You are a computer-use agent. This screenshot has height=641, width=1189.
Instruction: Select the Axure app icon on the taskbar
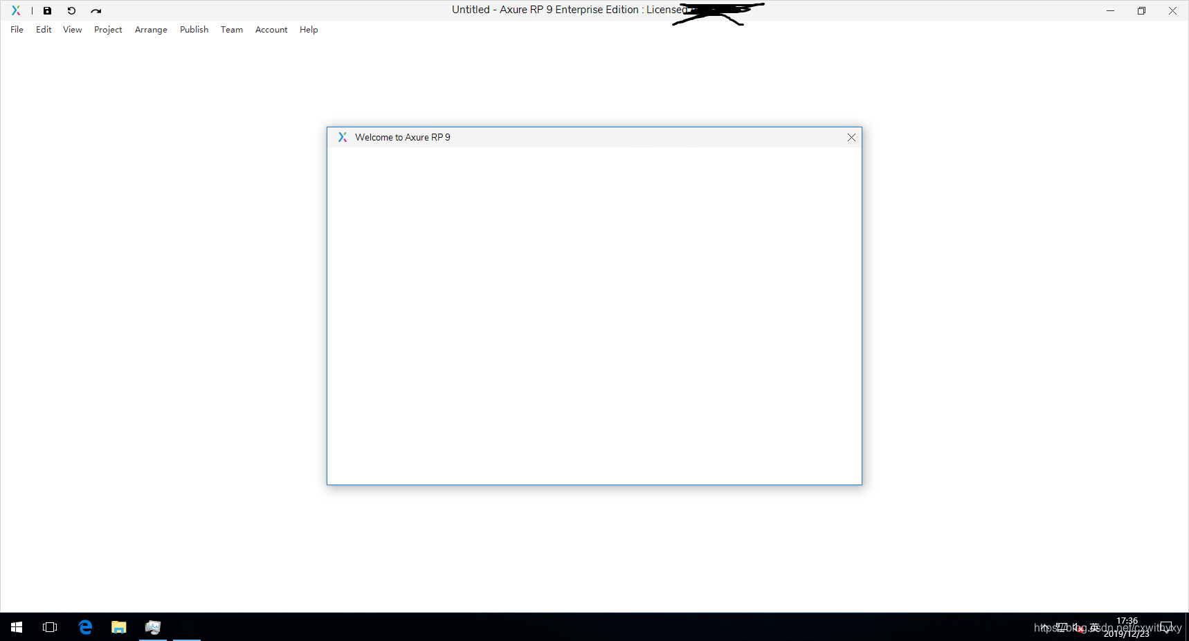(x=153, y=627)
